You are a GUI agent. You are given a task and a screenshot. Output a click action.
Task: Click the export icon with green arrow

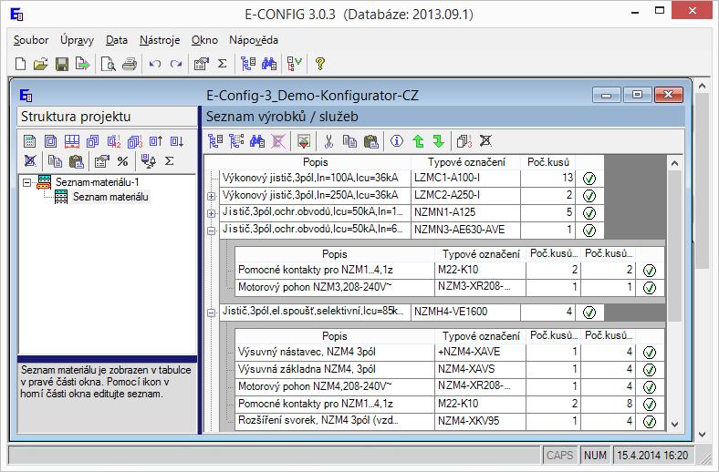tap(82, 64)
